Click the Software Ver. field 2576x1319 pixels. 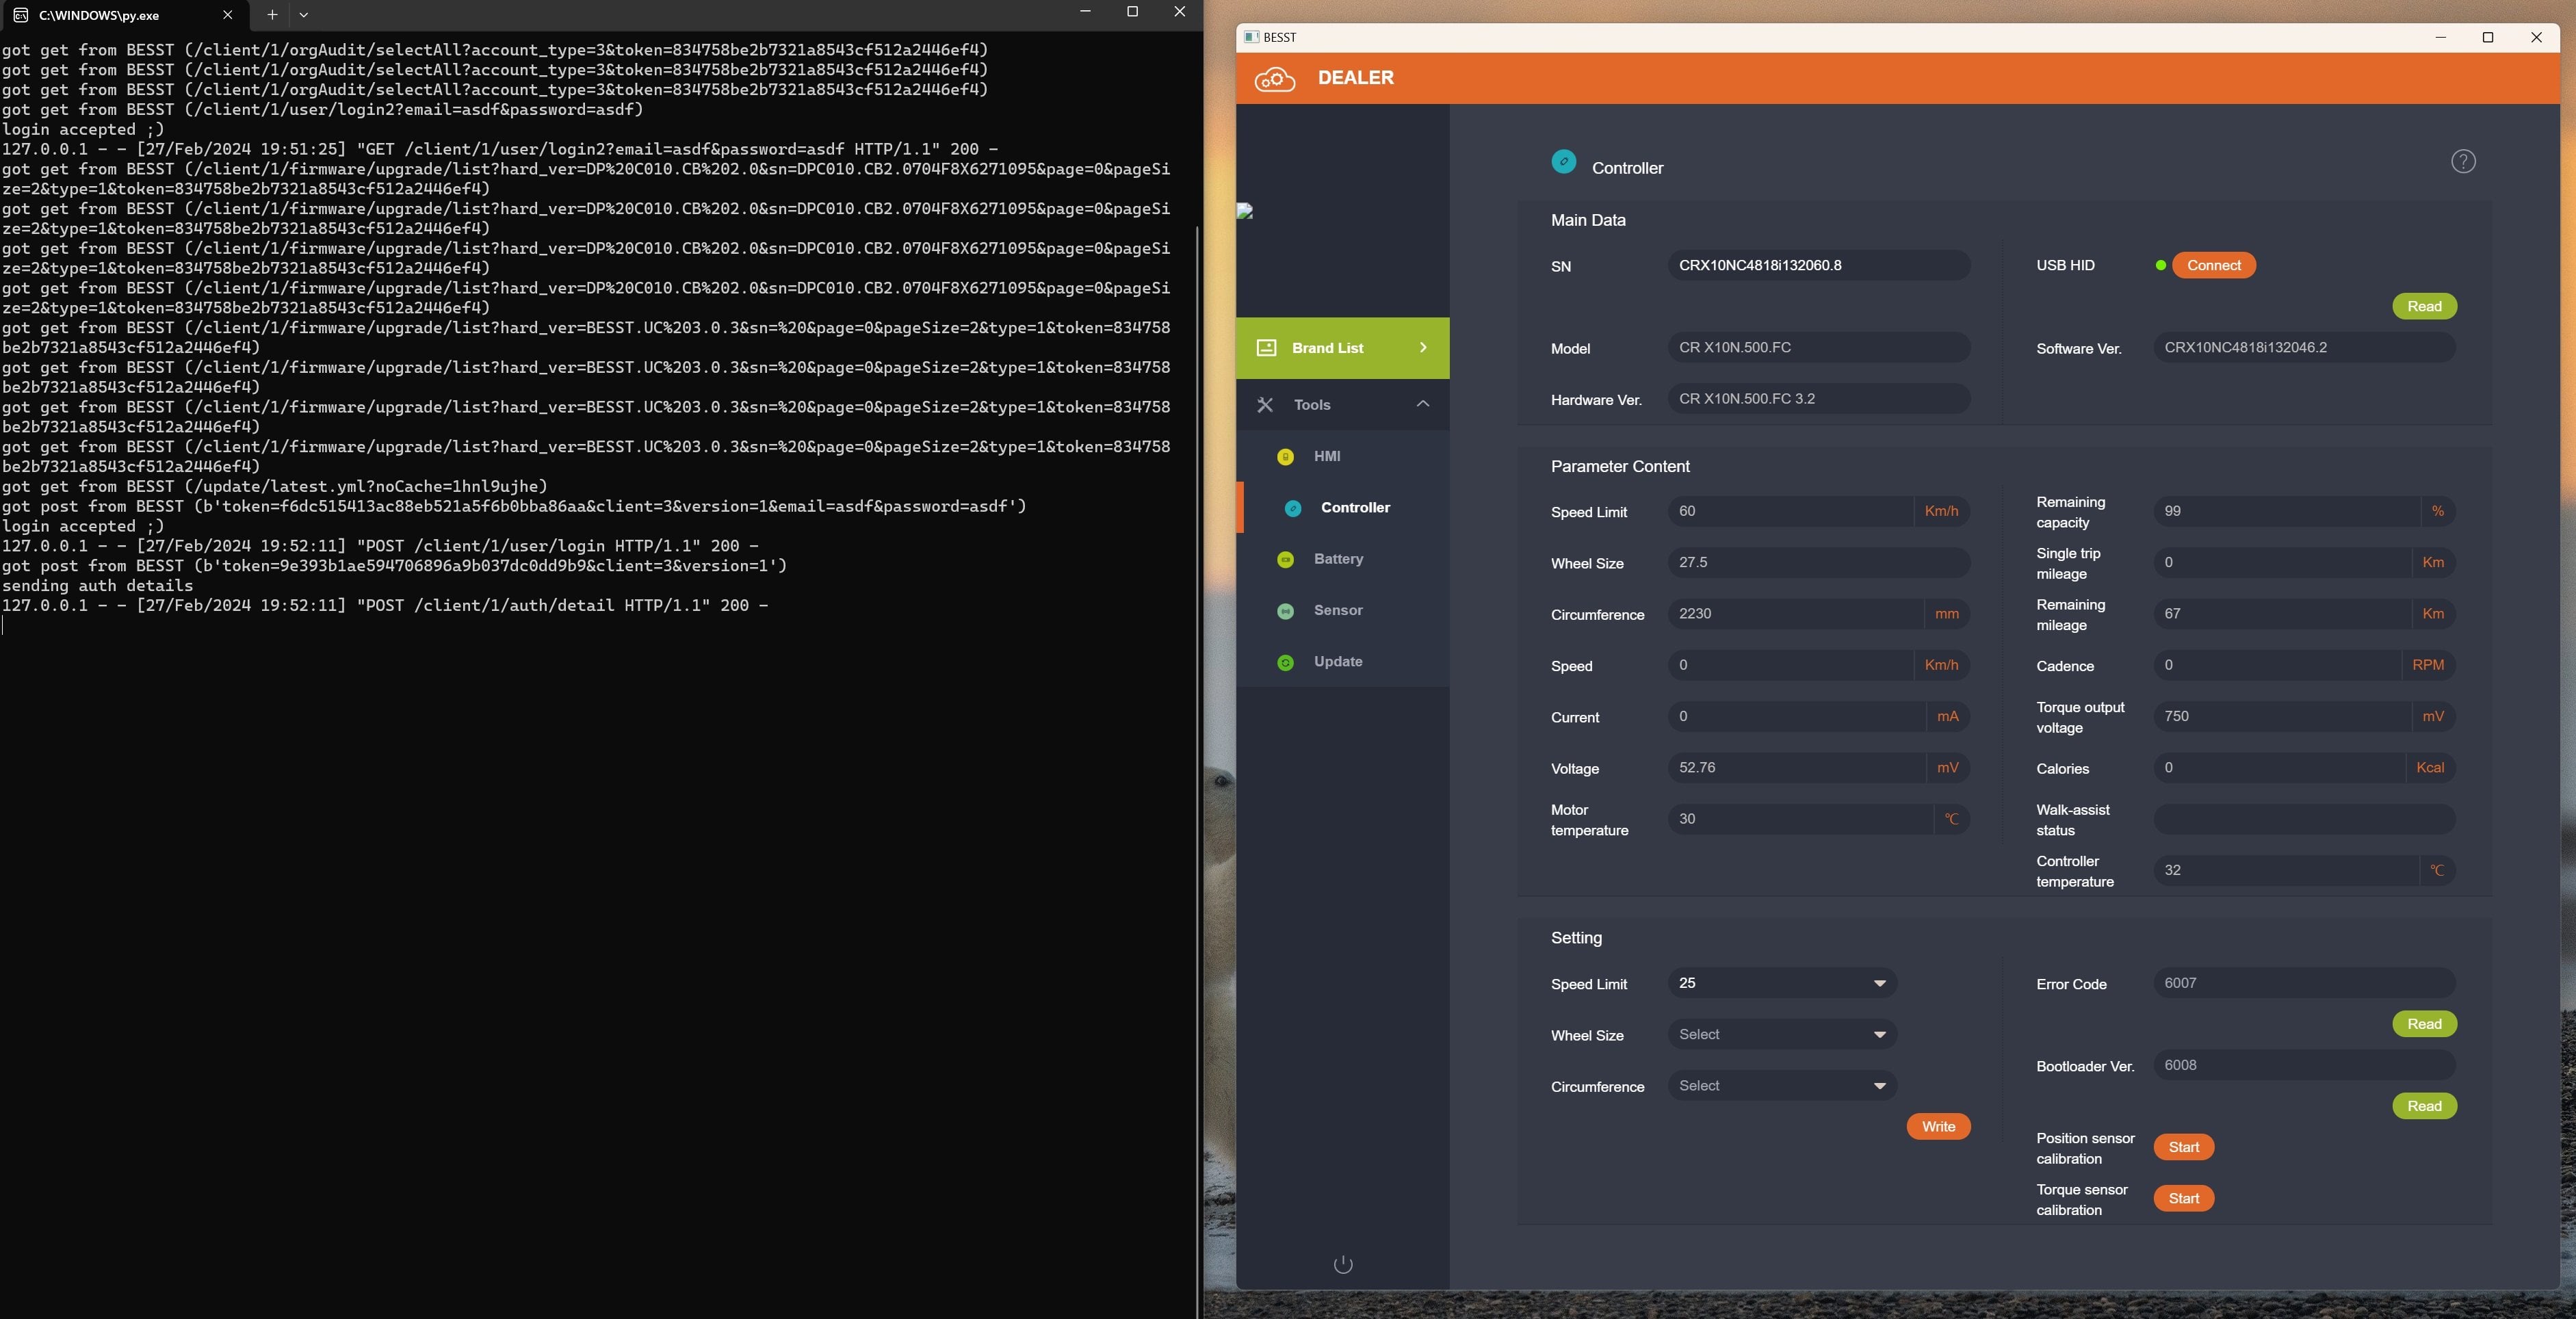click(2304, 347)
